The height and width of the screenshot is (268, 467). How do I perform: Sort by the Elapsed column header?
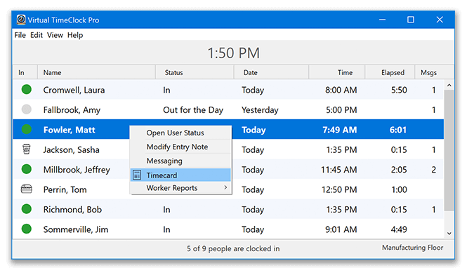tap(390, 72)
